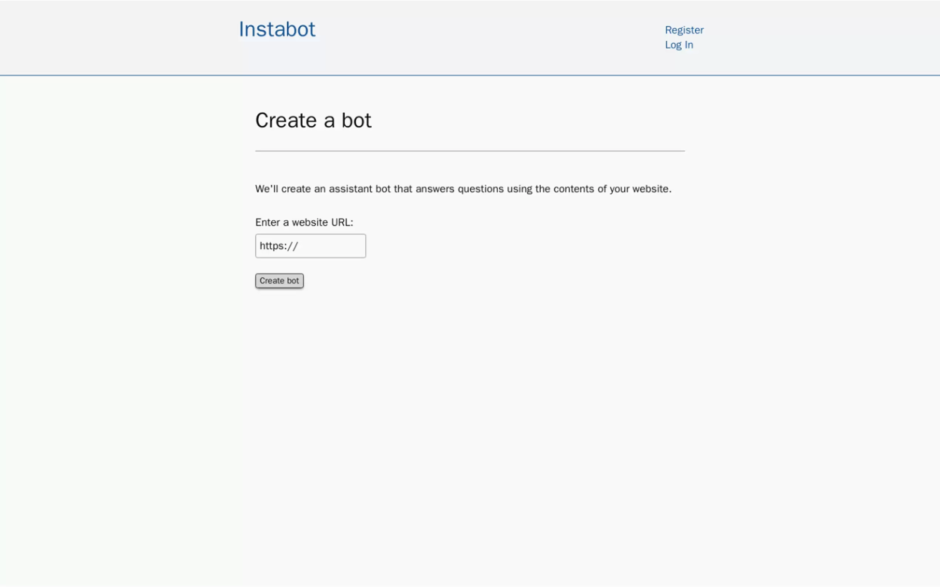Click the description sentence about the assistant bot
This screenshot has width=940, height=587.
click(x=463, y=189)
